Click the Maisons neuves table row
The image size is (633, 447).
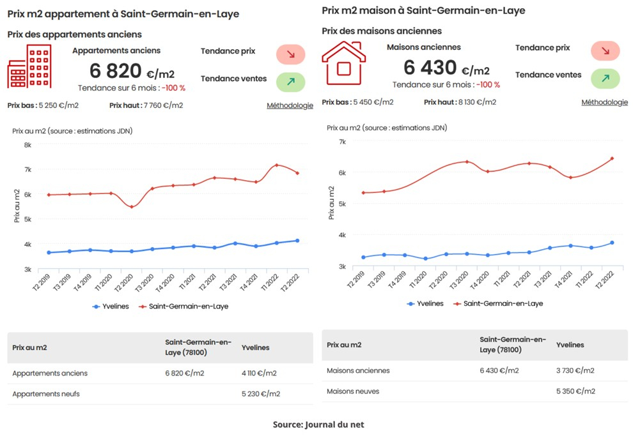point(474,391)
